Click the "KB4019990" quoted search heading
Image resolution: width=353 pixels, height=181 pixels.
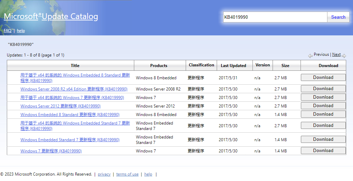pos(21,45)
